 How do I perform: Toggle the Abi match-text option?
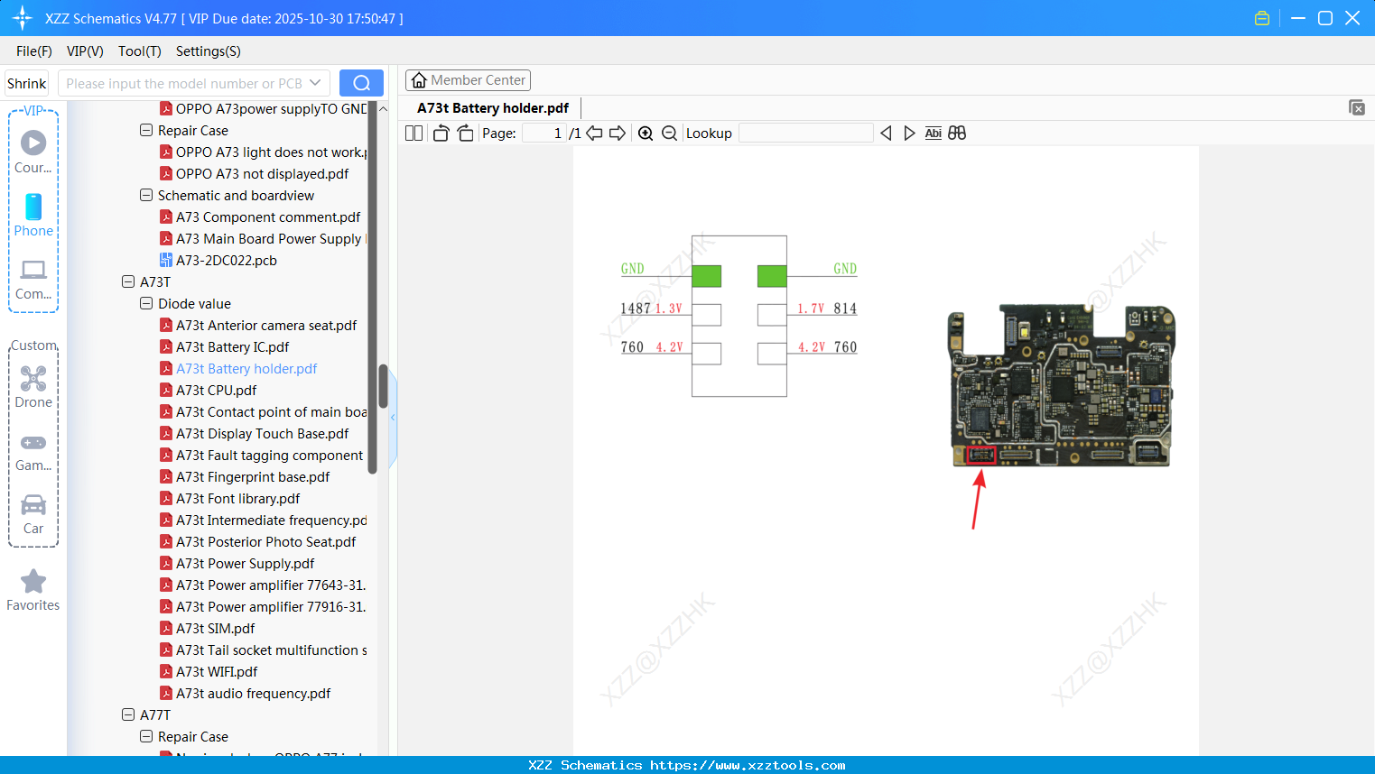click(933, 134)
